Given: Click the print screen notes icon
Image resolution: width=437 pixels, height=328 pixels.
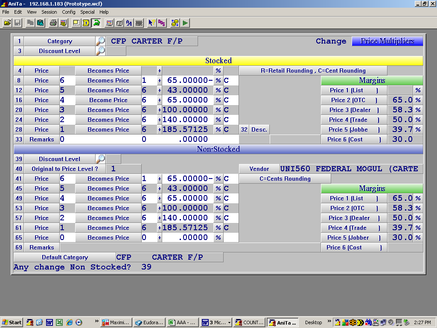Looking at the screenshot, I should click(64, 23).
